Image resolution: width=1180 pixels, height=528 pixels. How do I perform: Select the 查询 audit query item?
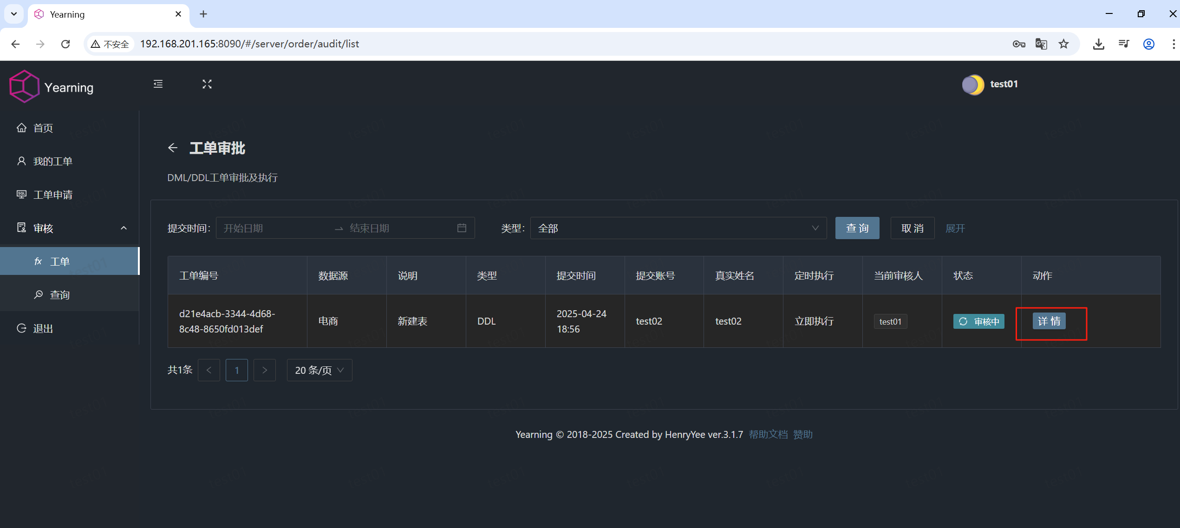(59, 294)
